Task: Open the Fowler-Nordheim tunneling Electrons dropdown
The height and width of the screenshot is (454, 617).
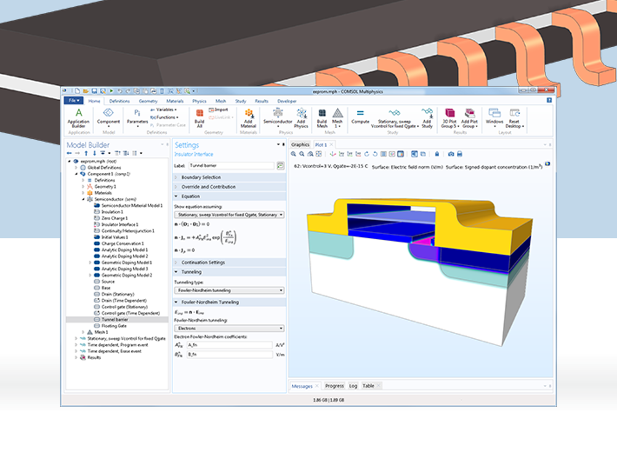Action: 229,329
